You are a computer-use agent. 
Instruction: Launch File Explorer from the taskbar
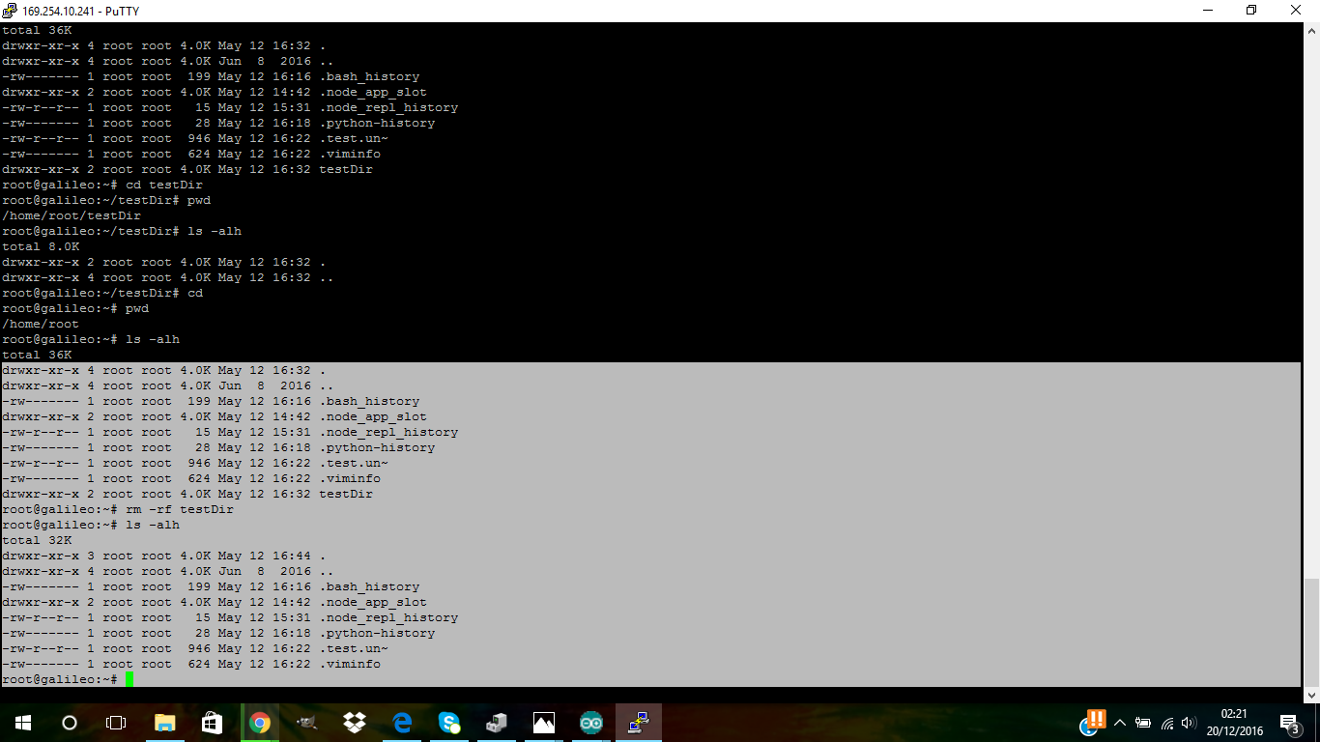coord(164,723)
